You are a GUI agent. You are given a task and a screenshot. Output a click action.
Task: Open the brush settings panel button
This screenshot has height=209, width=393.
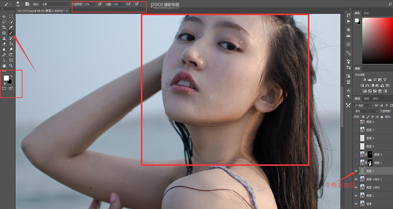(x=28, y=4)
